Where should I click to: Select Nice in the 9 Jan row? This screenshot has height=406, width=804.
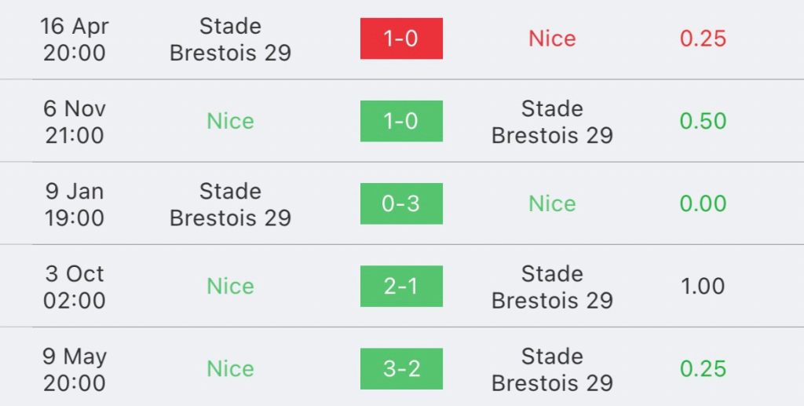(552, 203)
